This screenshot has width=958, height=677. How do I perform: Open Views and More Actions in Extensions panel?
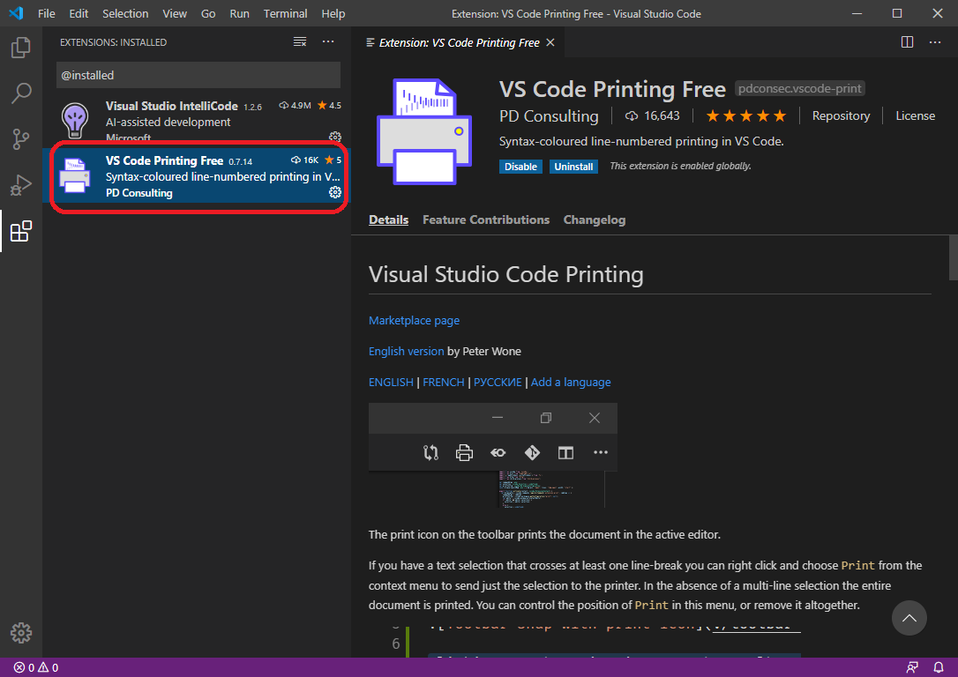click(x=328, y=42)
